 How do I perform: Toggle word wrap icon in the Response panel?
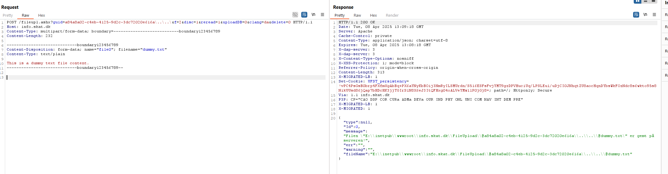coord(636,15)
